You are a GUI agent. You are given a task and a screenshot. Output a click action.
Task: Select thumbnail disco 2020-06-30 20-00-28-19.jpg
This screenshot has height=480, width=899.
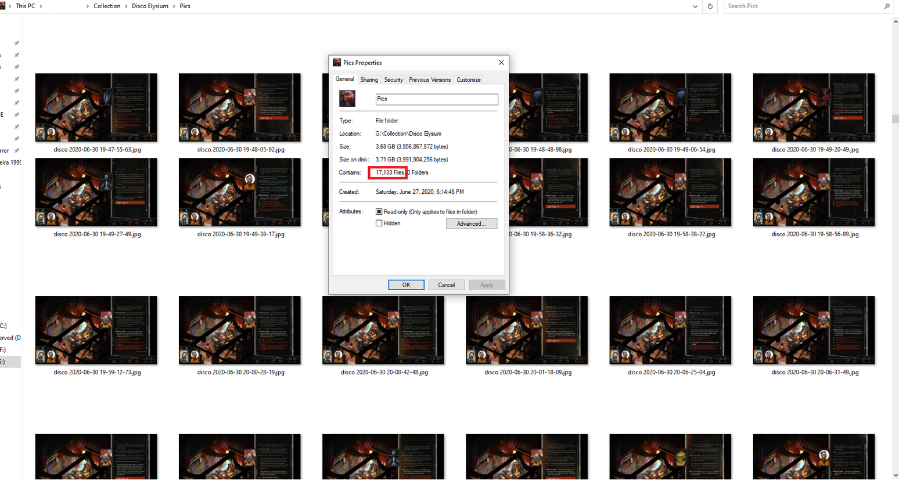click(x=240, y=330)
